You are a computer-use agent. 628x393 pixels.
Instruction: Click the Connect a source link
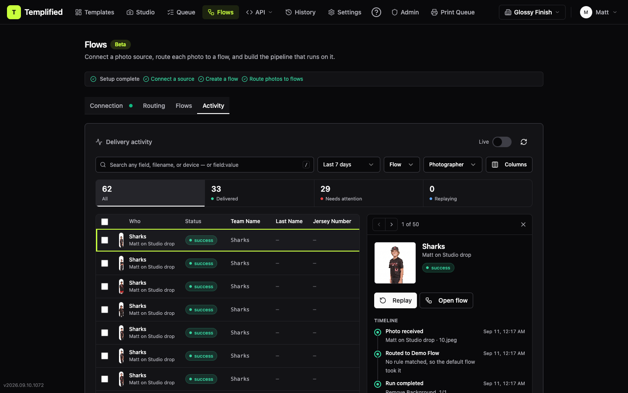pyautogui.click(x=169, y=79)
